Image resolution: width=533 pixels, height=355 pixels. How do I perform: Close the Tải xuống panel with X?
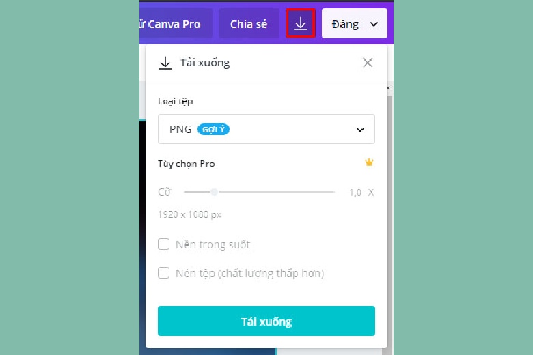(368, 63)
